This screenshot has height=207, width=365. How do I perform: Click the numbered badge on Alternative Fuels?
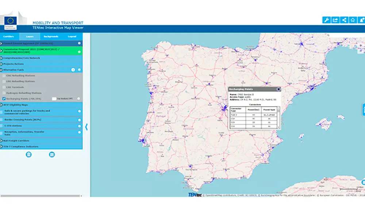pos(73,70)
